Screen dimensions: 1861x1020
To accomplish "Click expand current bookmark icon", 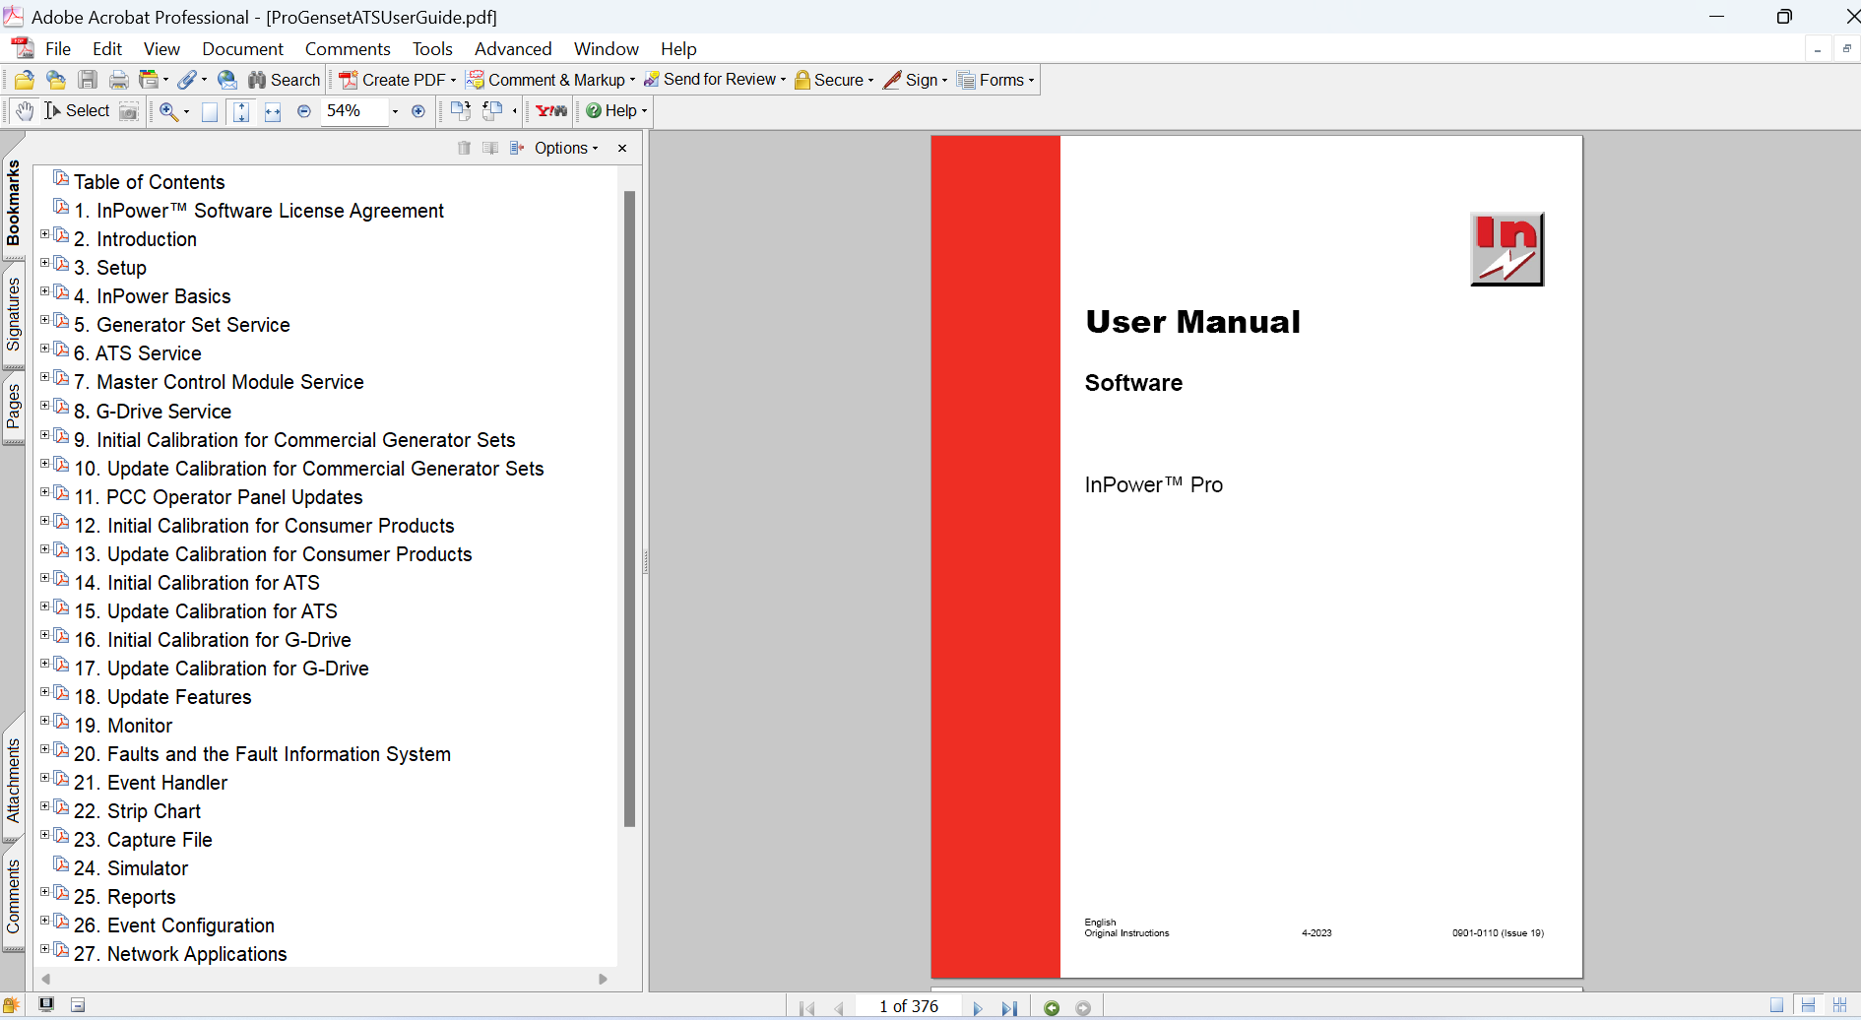I will point(517,148).
